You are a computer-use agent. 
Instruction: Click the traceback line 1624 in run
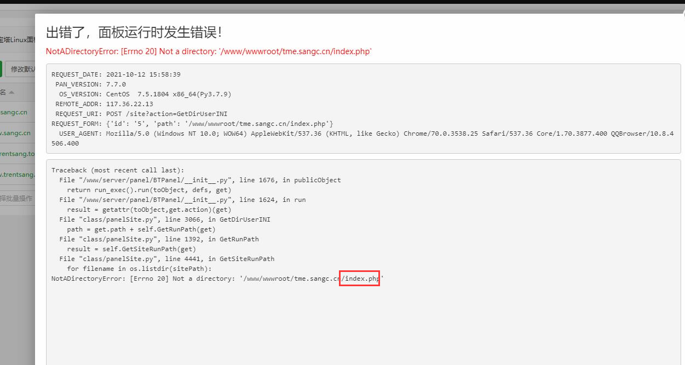tap(182, 200)
